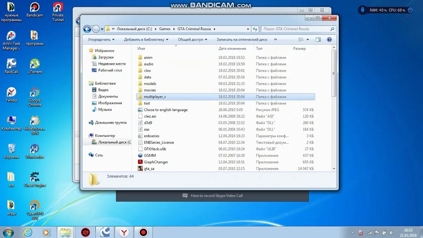Click Локальный диск (C:) in breadcrumb
This screenshot has height=238, width=423.
click(134, 29)
